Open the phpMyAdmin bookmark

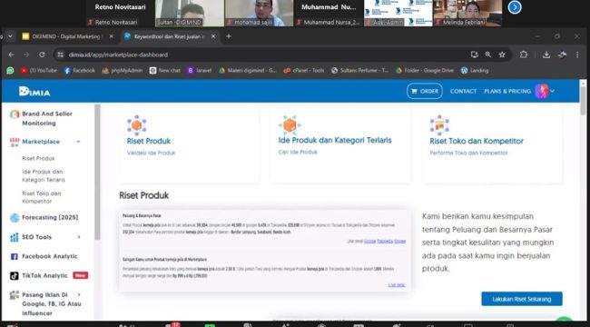pos(123,71)
